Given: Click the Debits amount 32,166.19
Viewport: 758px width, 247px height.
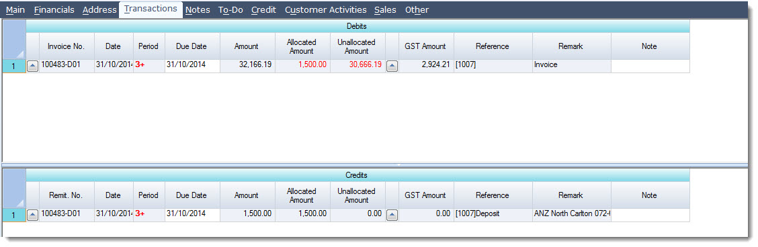Looking at the screenshot, I should pyautogui.click(x=247, y=66).
